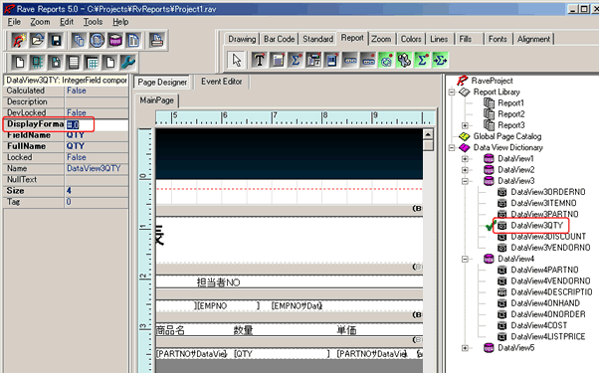Expand the Report3 tree node
Screen dimensions: 599x373
point(465,125)
